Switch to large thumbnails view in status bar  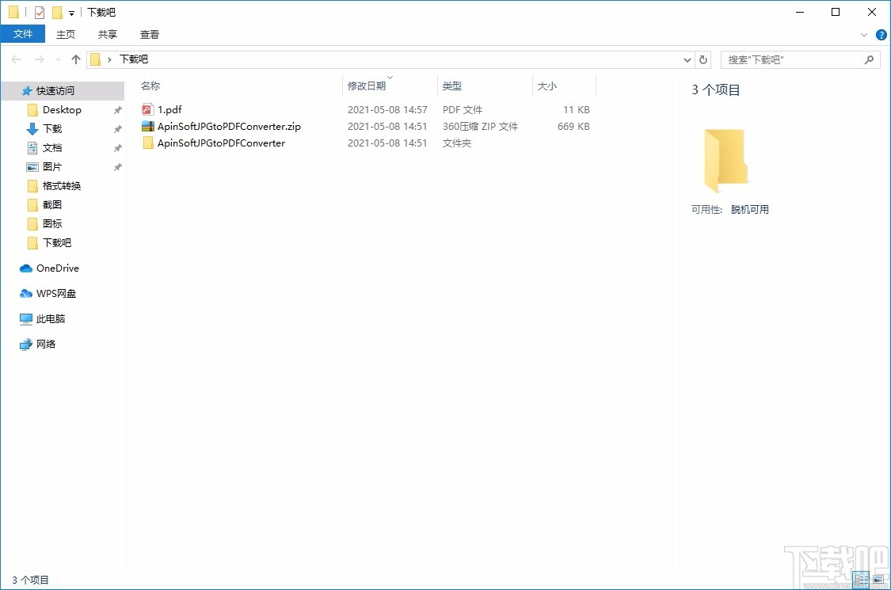878,579
